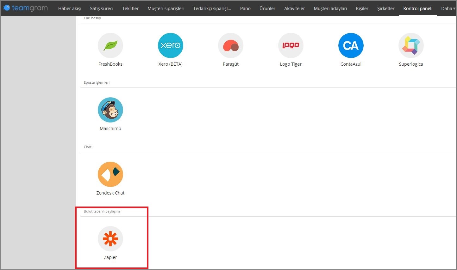Screen dimensions: 457x270
Task: Choose the Logo Tiger integration icon
Action: [291, 45]
